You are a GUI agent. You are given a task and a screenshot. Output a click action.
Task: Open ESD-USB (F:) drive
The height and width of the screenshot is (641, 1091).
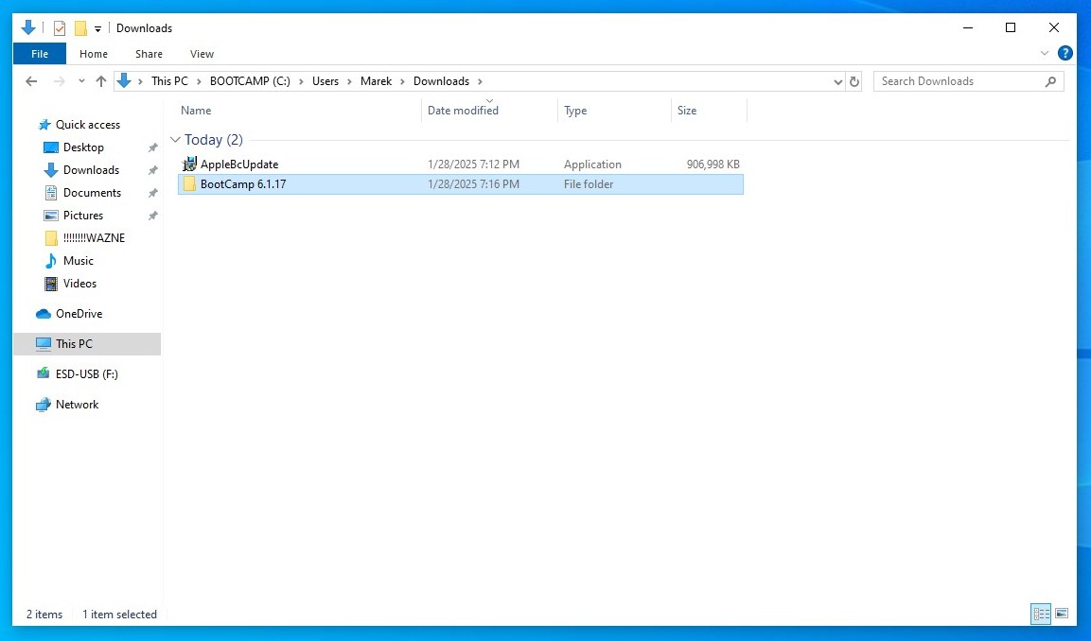coord(87,374)
